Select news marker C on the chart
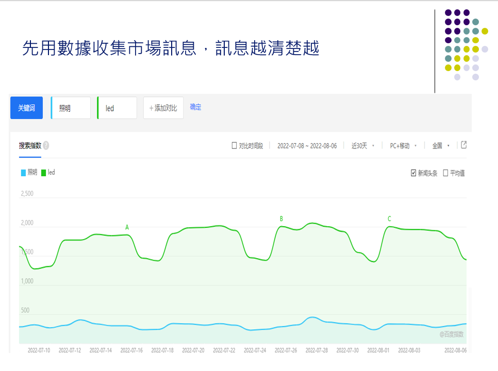498x371 pixels. tap(390, 219)
